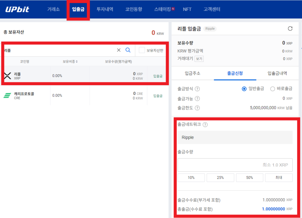
Task: Refresh the 리플 입출금 panel
Action: point(290,29)
